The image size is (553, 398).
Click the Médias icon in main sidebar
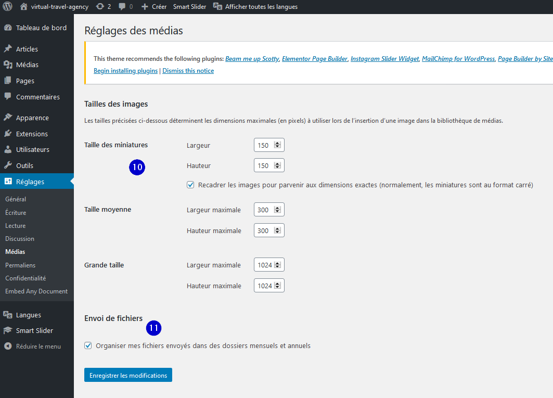[x=8, y=65]
